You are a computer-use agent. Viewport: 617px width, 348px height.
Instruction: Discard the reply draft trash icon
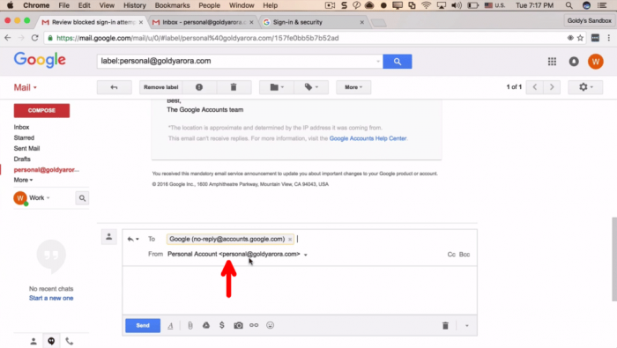point(445,326)
